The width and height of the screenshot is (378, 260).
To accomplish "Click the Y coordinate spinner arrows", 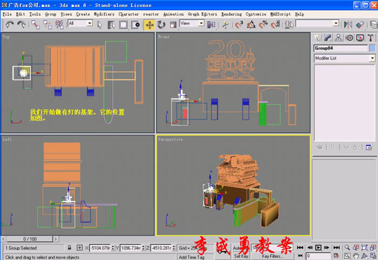I will coord(143,248).
